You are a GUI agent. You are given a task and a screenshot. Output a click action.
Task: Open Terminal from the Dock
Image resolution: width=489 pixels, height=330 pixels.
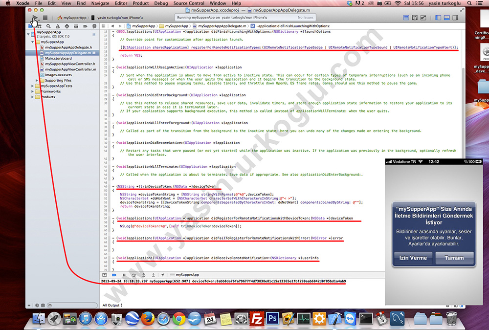pyautogui.click(x=366, y=319)
